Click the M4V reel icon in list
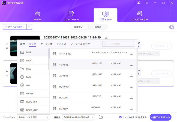 (x=22, y=77)
